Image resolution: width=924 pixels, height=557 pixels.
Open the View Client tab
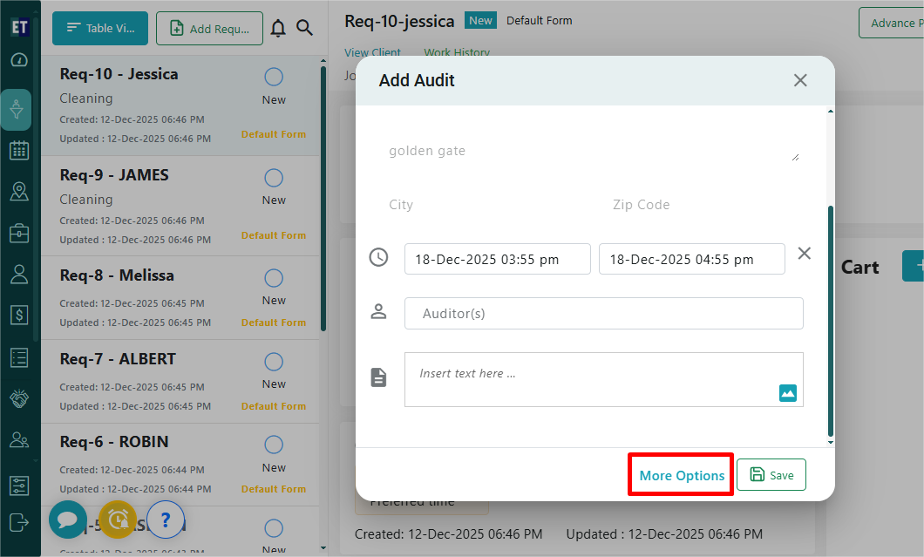[x=372, y=53]
